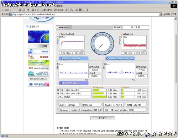Viewport: 178px width, 138px height.
Task: Open the 도움말 Help menu
Action: (59, 6)
